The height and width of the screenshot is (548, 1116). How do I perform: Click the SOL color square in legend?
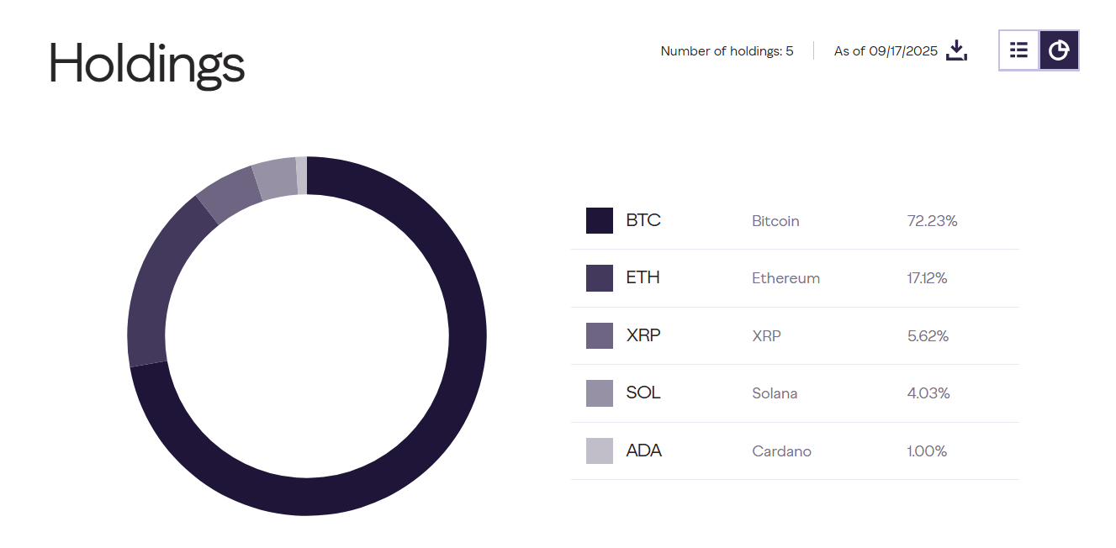[x=599, y=393]
